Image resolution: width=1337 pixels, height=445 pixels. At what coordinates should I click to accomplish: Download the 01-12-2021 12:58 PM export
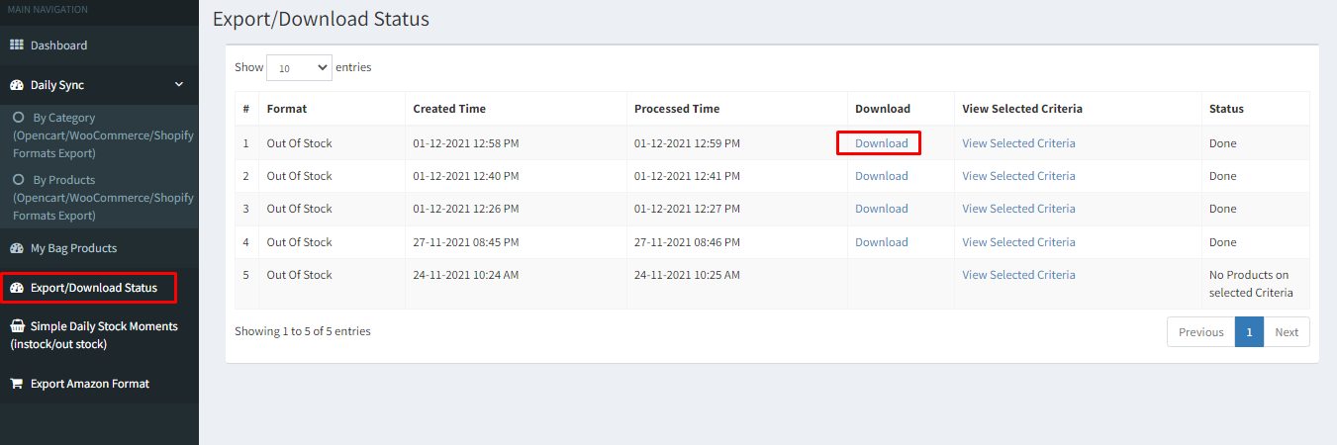click(x=881, y=143)
